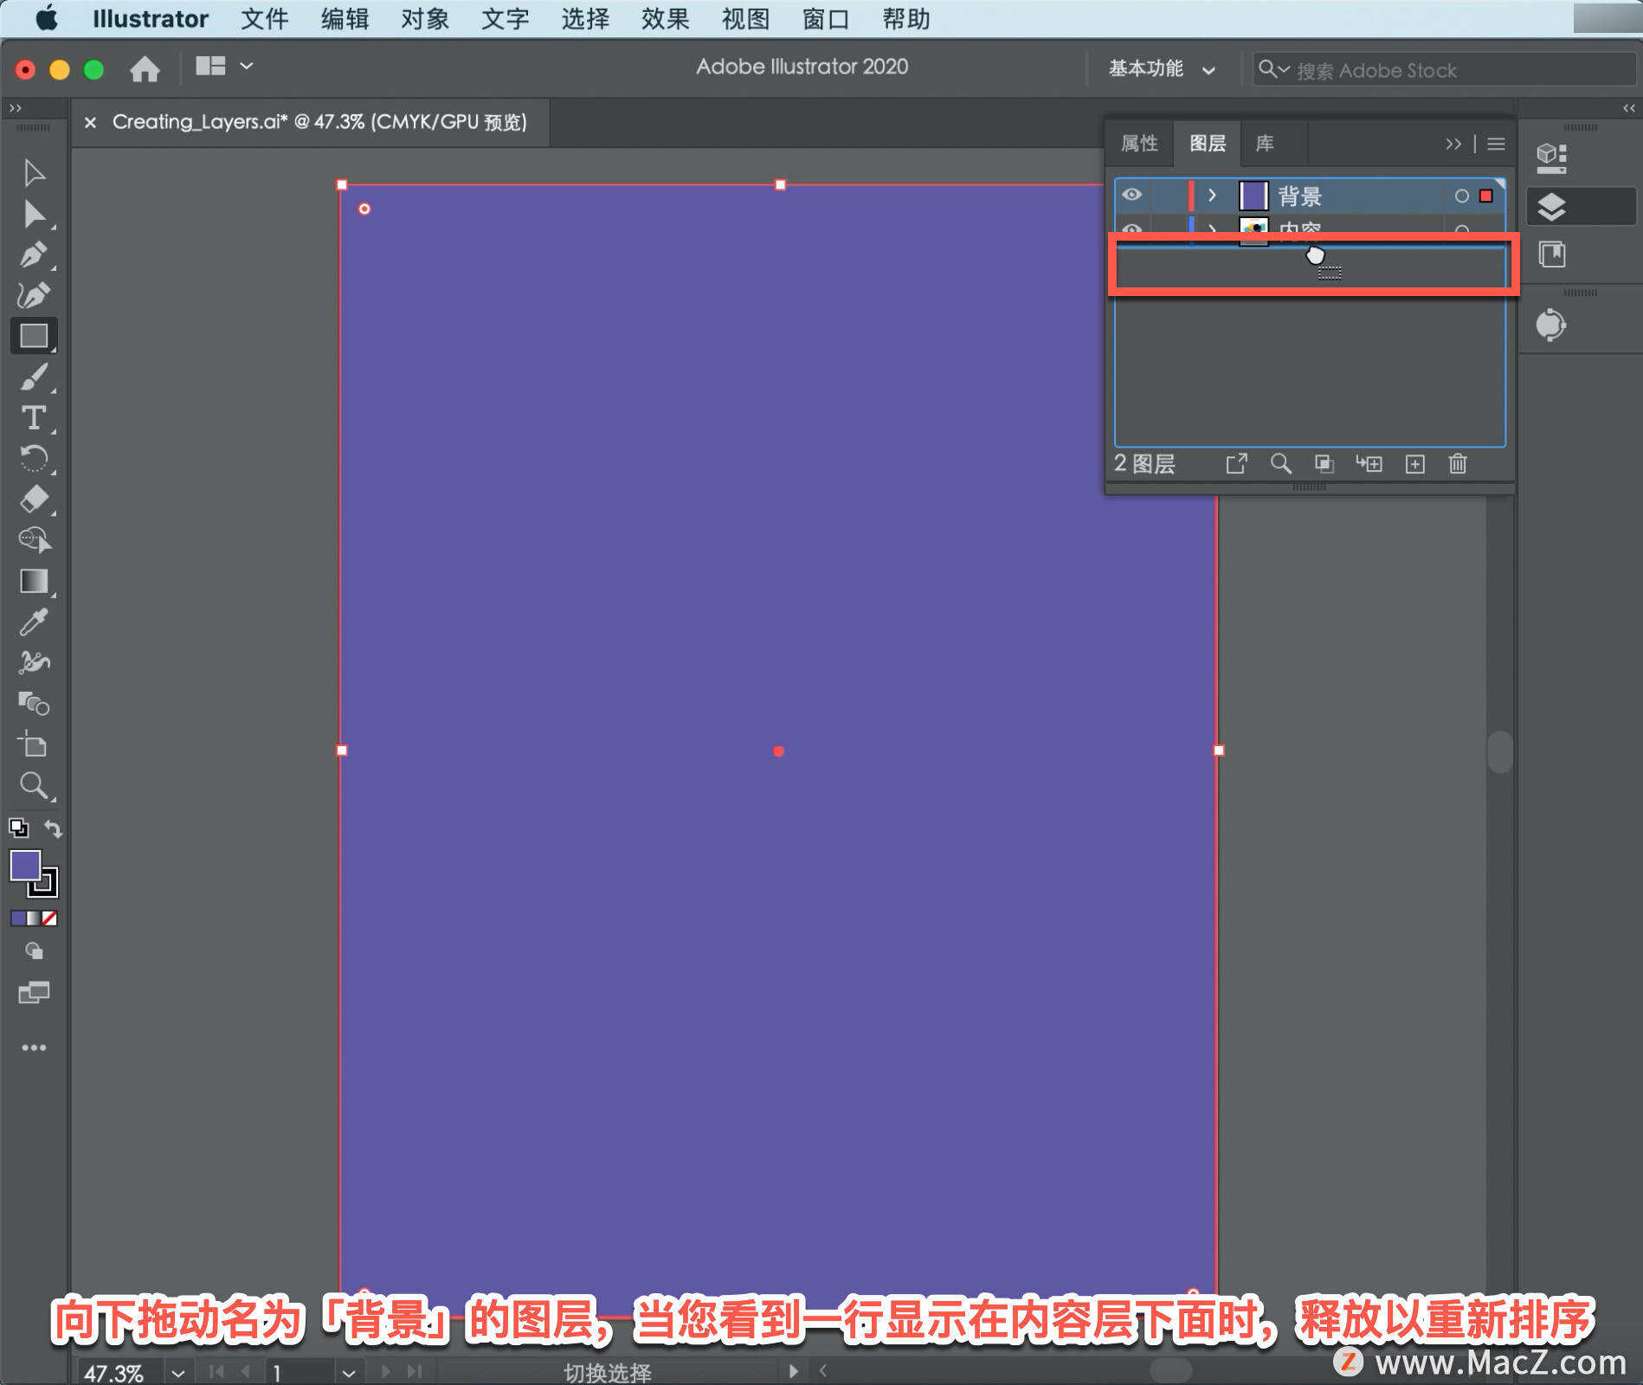Open the Properties panel icon in dock
The image size is (1643, 1385).
point(1551,158)
